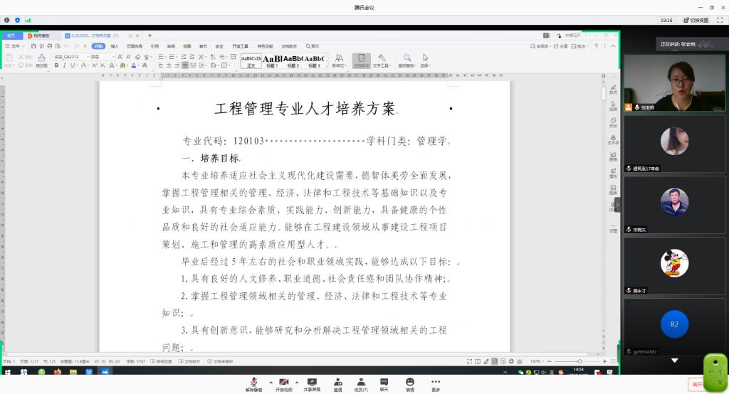
Task: Click the red 离开 leave meeting button
Action: [699, 383]
